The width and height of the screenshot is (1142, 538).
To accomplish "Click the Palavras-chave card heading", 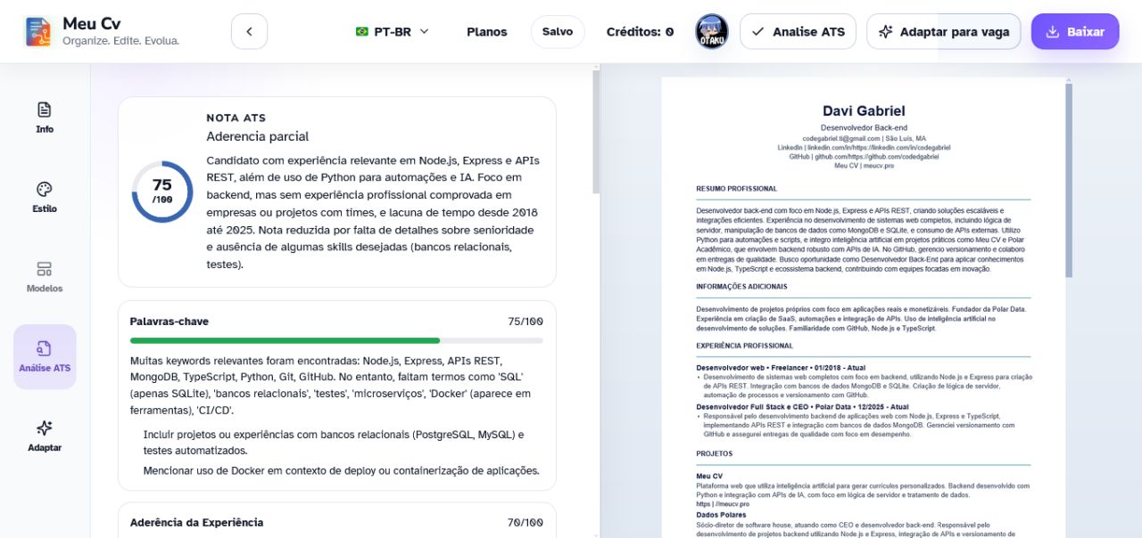I will (170, 322).
